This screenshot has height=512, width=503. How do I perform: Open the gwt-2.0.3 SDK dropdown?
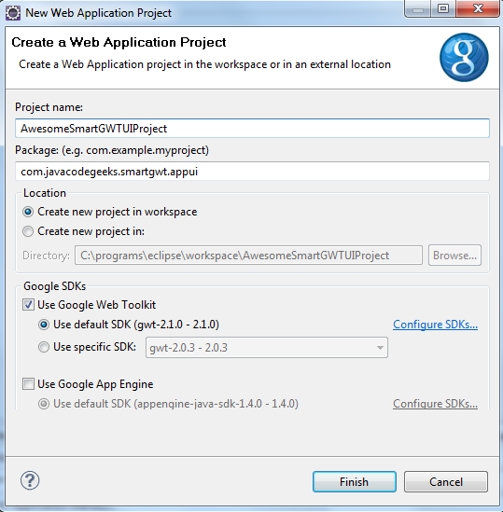coord(267,348)
